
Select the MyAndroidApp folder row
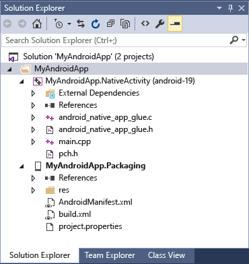pos(124,69)
